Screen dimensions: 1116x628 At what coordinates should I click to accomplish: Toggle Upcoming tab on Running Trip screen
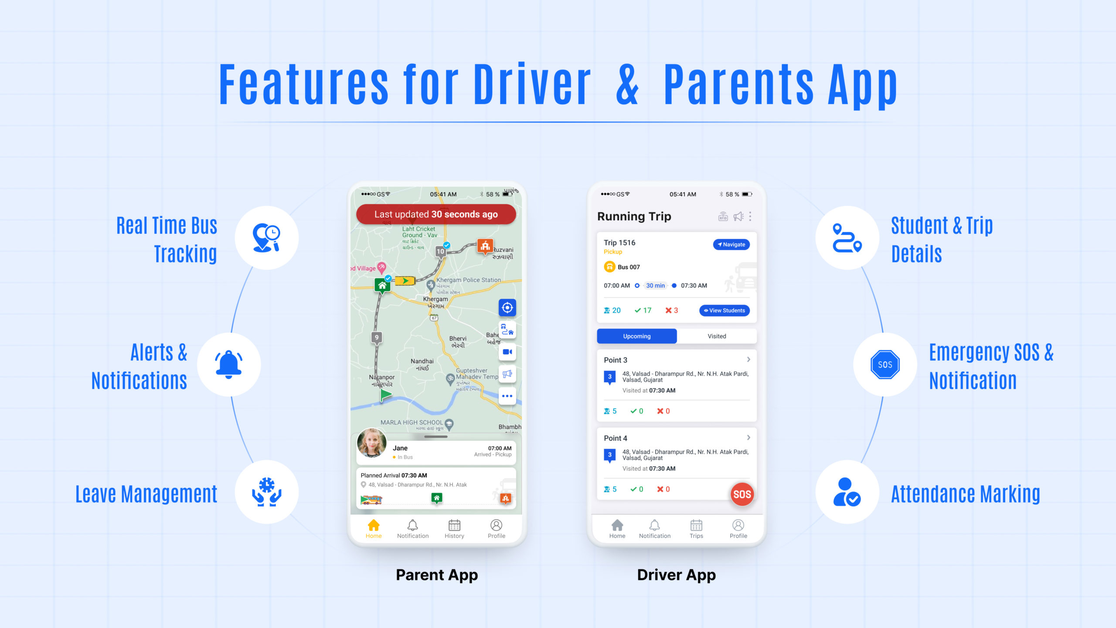[636, 336]
